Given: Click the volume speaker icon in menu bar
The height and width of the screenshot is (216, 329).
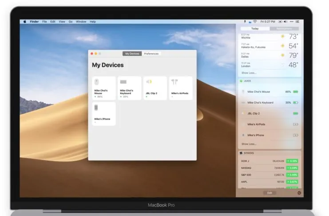Looking at the screenshot, I should pos(285,21).
